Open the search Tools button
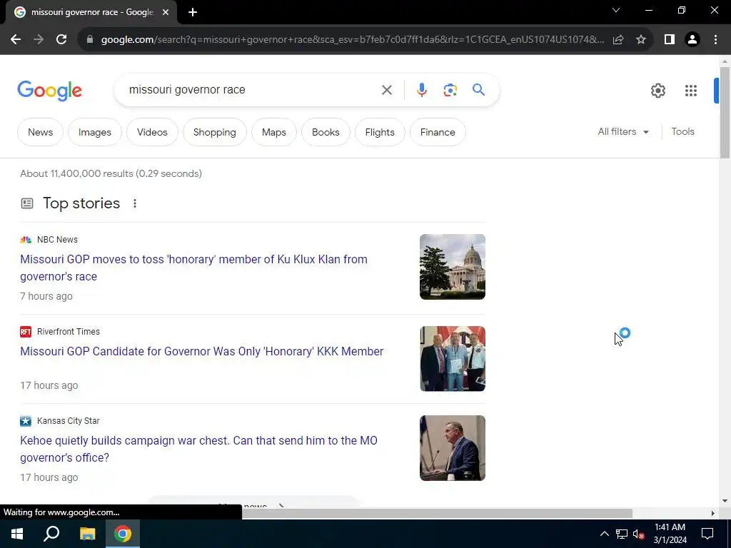This screenshot has width=731, height=548. (x=682, y=132)
